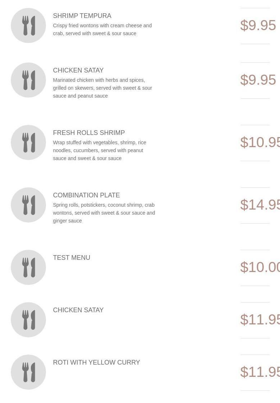The image size is (280, 403).
Task: Open the Roti with Yellow Curry title
Action: [x=96, y=362]
